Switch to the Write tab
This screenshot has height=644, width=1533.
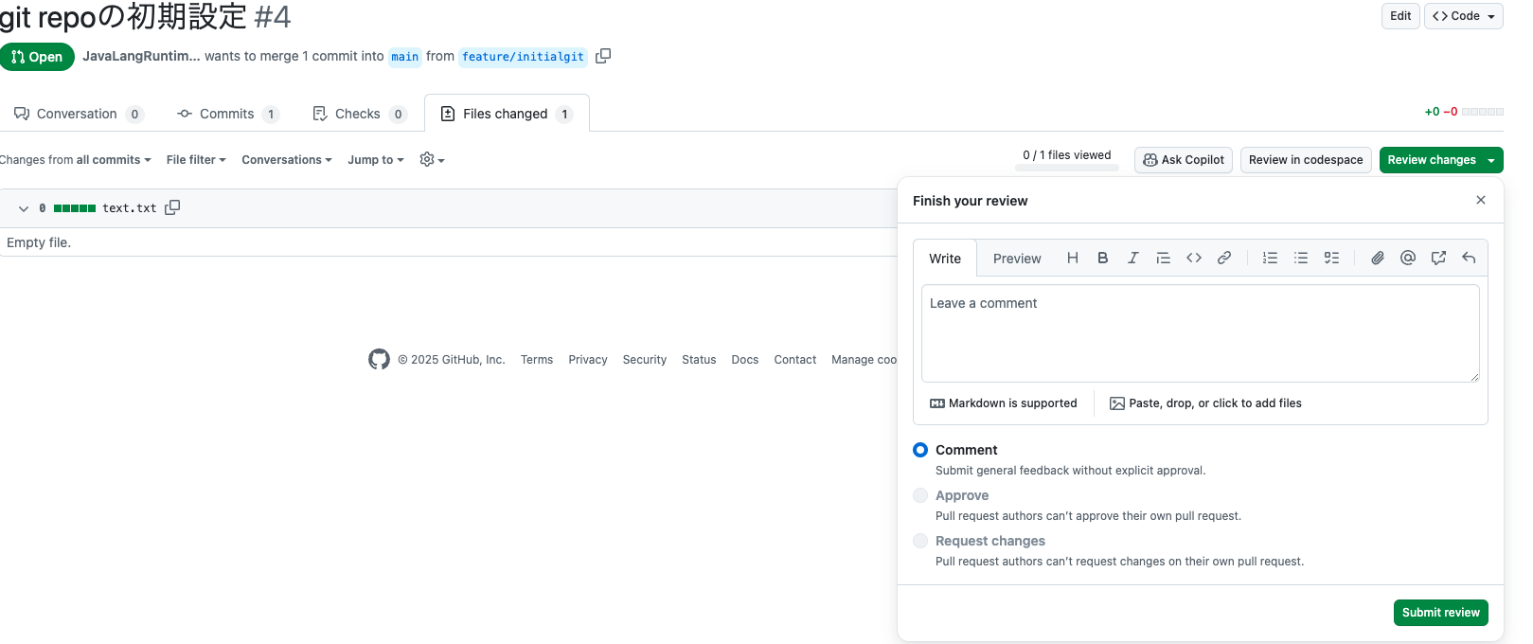coord(945,259)
